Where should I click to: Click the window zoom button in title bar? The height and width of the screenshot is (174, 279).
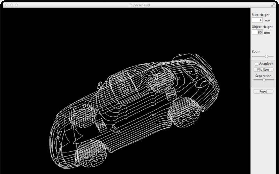click(x=16, y=5)
